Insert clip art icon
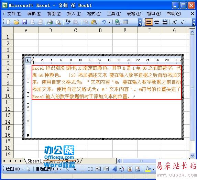 coord(130,169)
